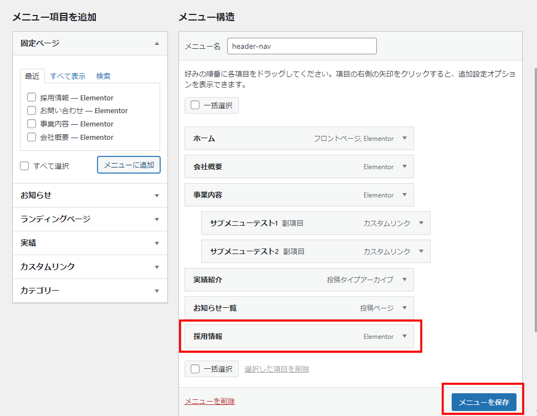Switch to the すべて表示 tab
The image size is (537, 416).
coord(68,76)
